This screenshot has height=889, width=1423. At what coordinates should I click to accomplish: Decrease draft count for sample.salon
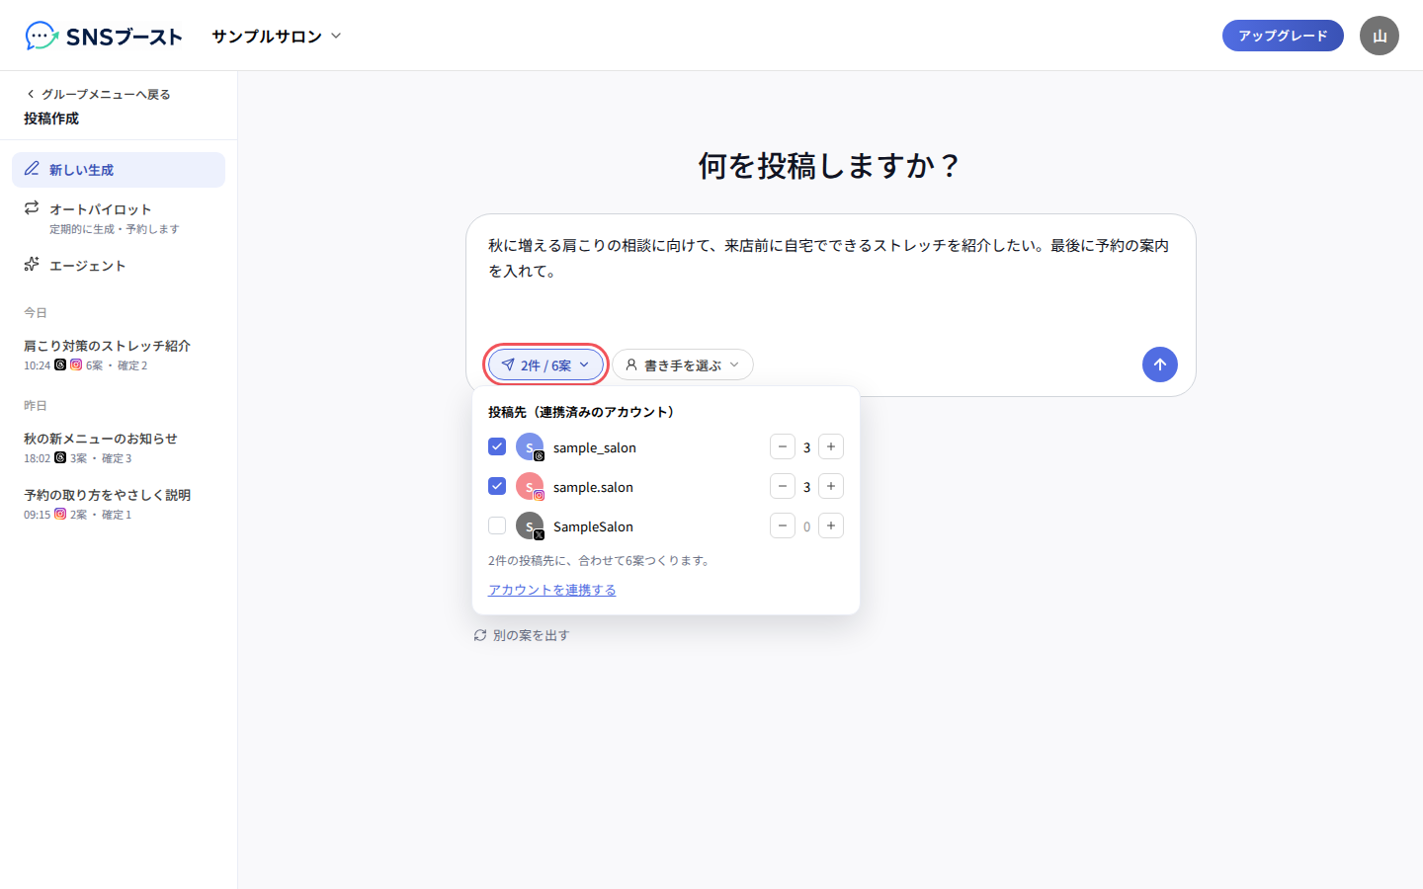pos(783,486)
